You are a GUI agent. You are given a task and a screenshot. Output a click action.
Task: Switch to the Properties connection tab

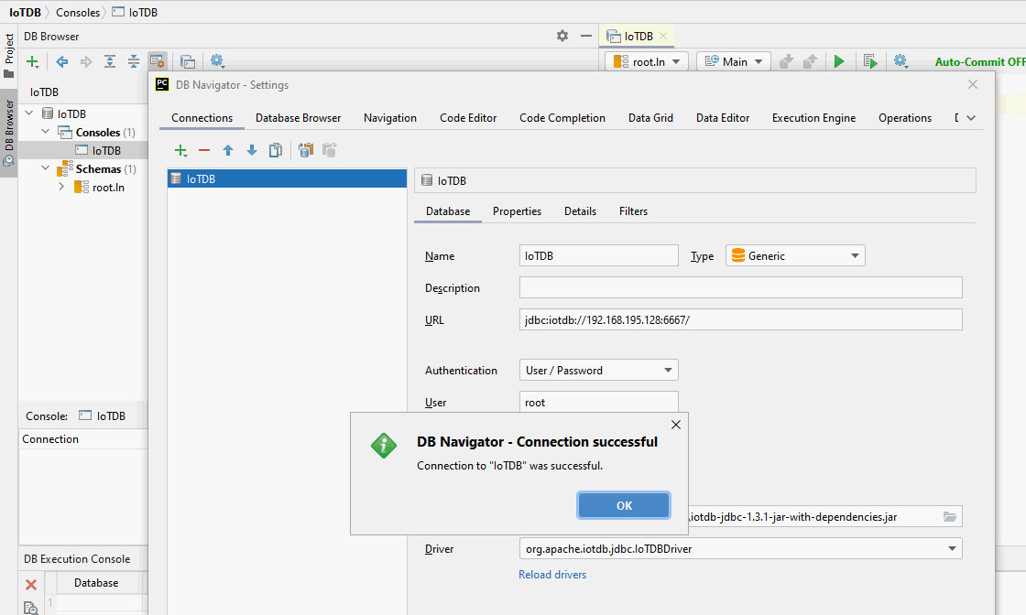tap(517, 211)
